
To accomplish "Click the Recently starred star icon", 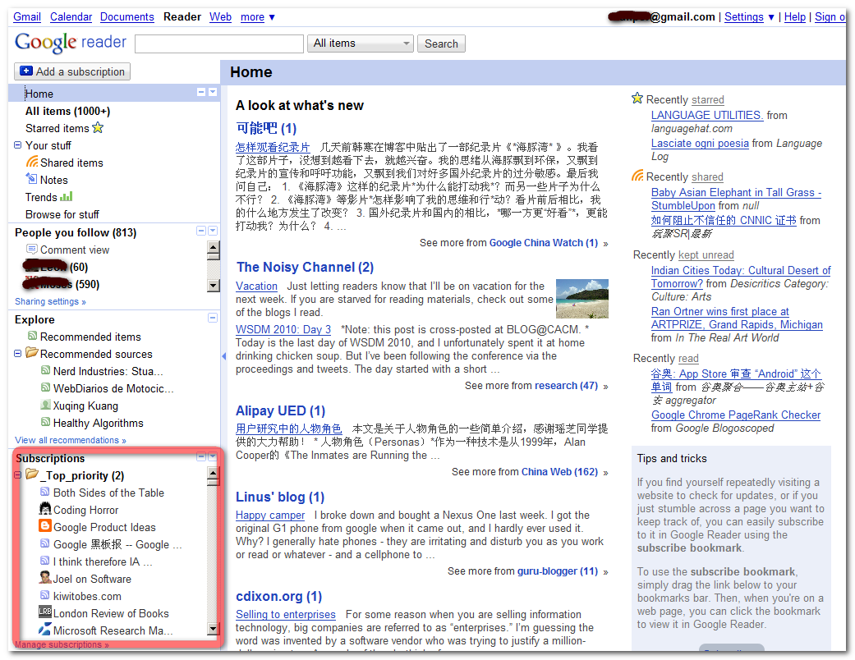I will click(637, 98).
